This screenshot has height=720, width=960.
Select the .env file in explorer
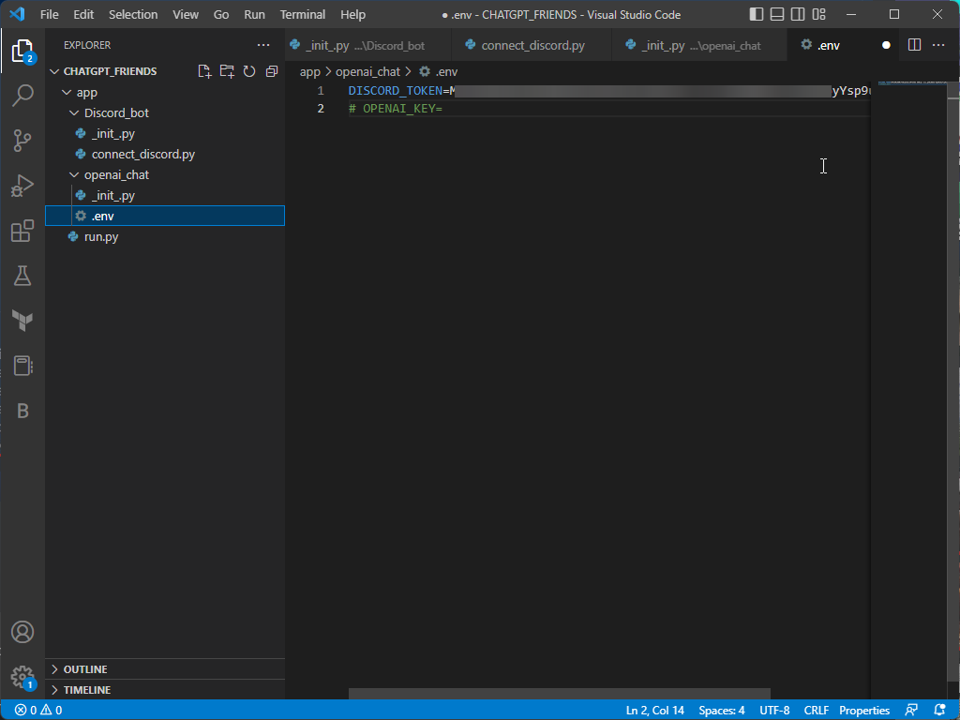click(165, 217)
